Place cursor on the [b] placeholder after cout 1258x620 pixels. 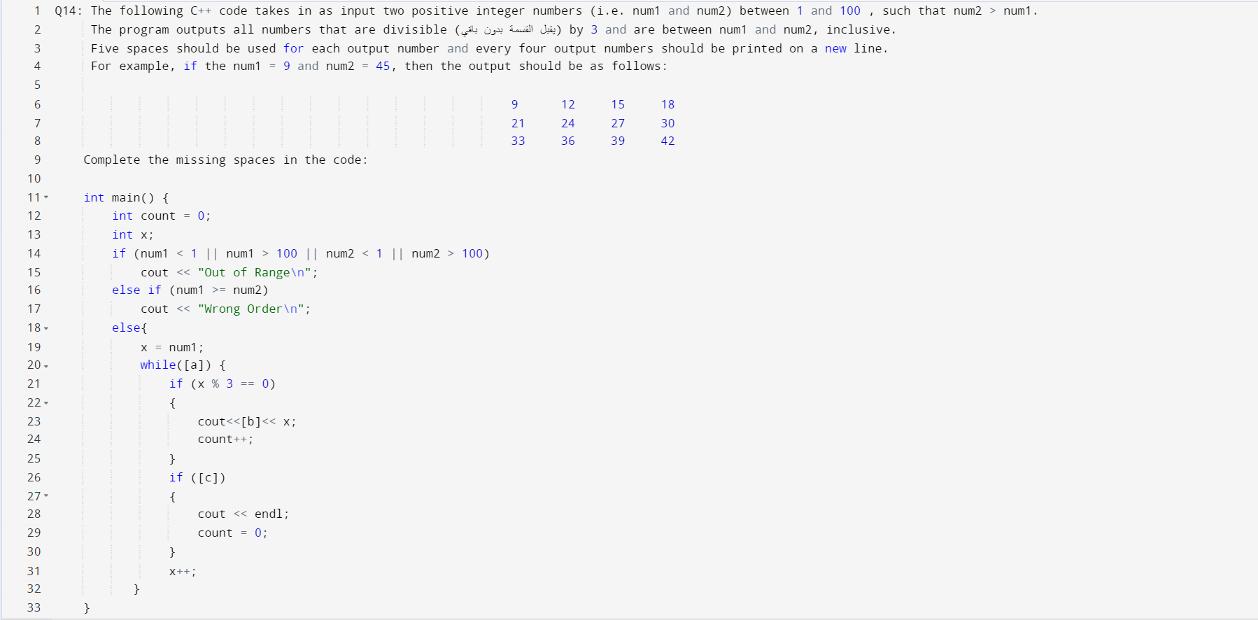pos(250,421)
